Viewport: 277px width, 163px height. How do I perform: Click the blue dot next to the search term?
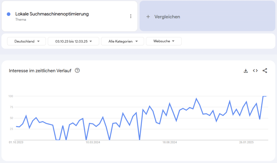click(x=9, y=14)
